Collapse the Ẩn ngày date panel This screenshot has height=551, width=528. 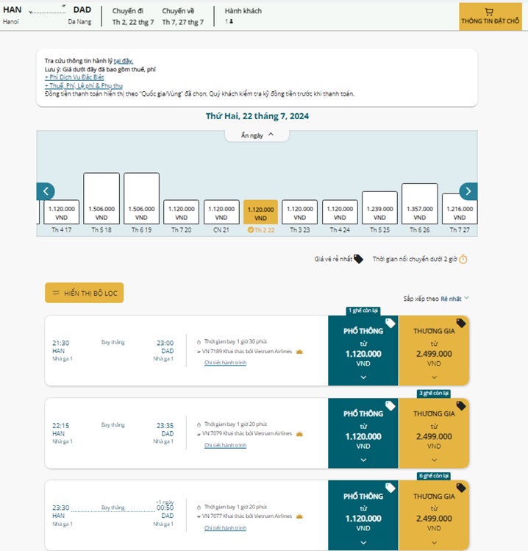pos(257,135)
